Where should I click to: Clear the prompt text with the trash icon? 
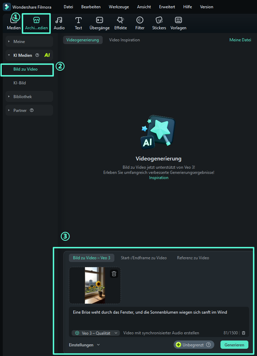244,333
